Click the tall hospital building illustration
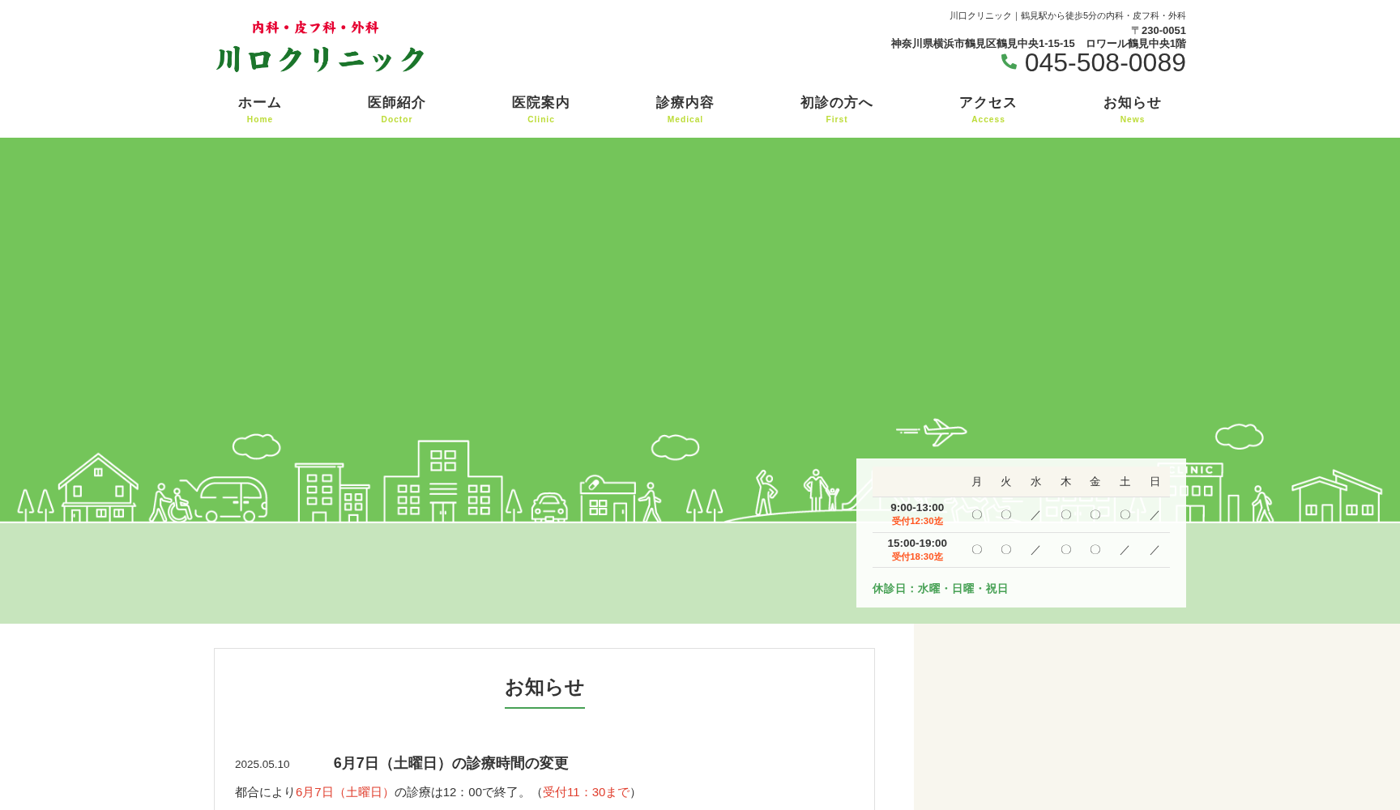The width and height of the screenshot is (1400, 810). [x=442, y=480]
